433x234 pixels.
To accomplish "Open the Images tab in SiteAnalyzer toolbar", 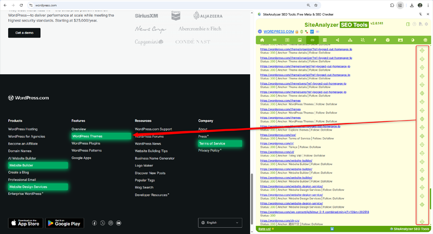I will point(300,40).
